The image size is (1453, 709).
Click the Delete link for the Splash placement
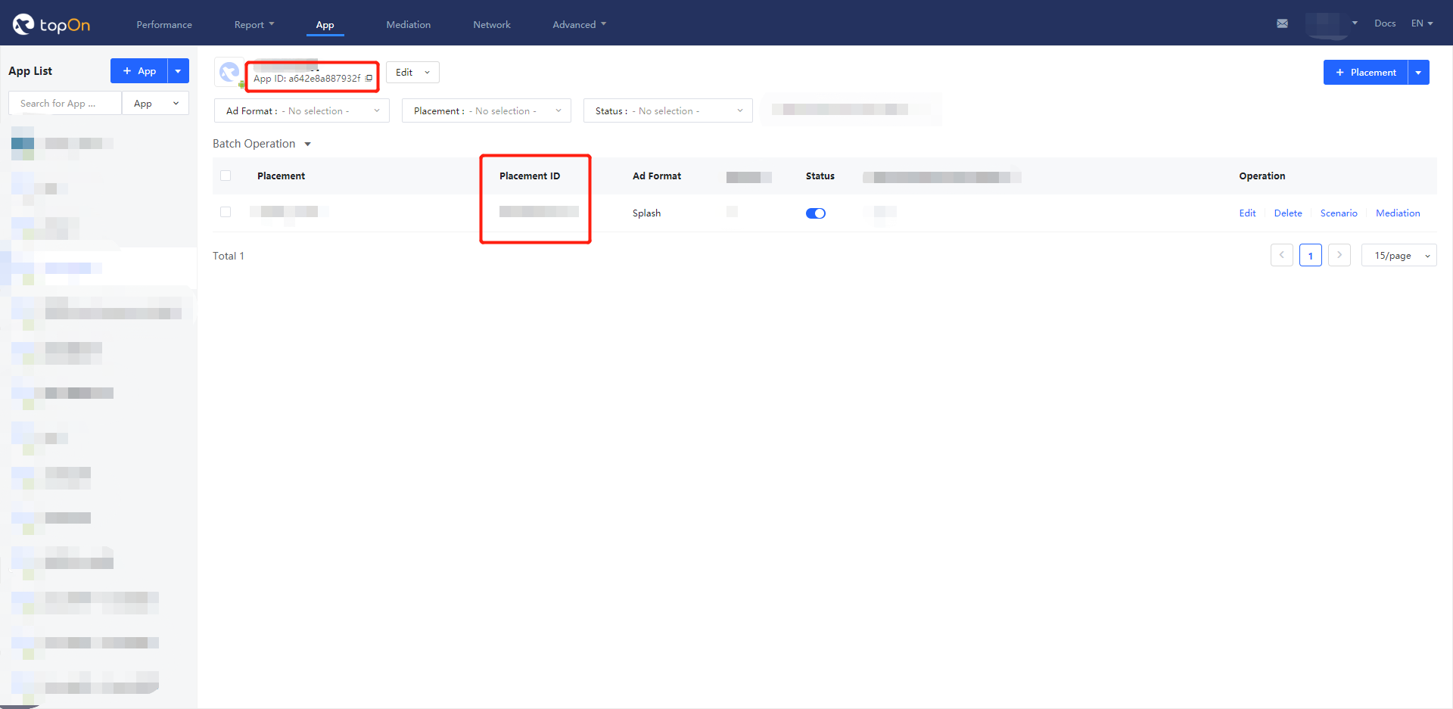point(1288,213)
